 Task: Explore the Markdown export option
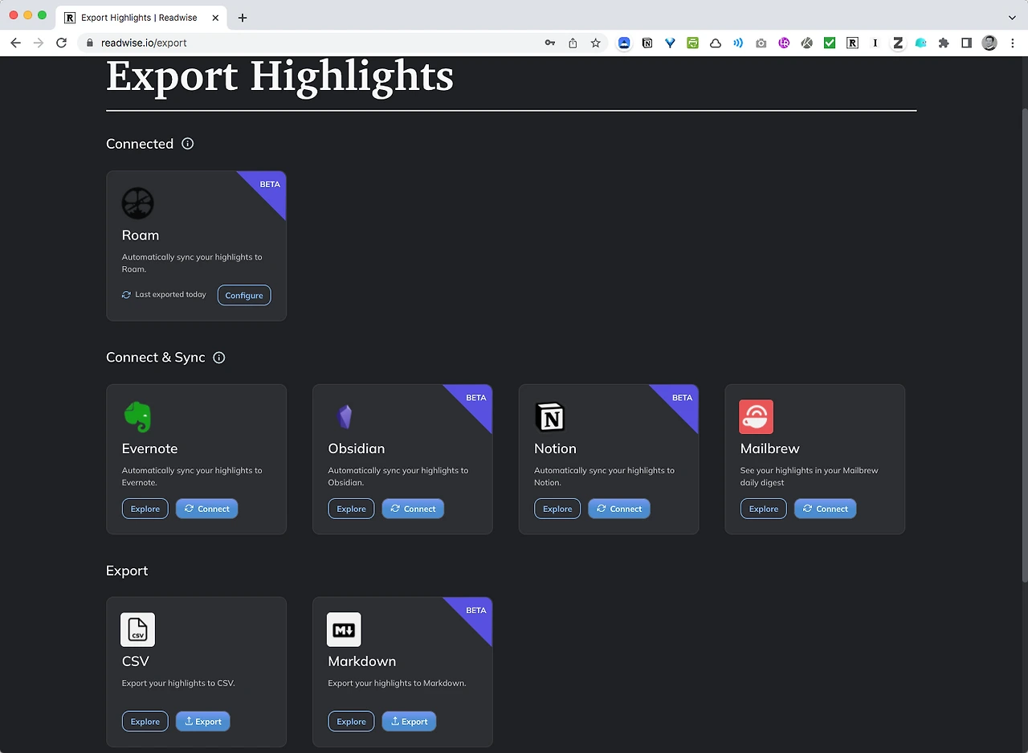[351, 722]
